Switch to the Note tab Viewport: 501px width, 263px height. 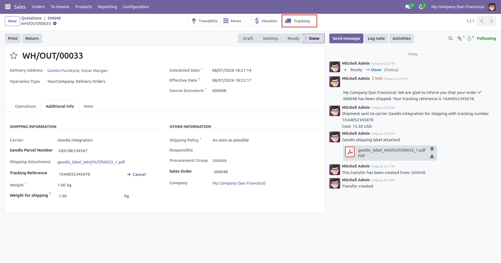(x=88, y=106)
